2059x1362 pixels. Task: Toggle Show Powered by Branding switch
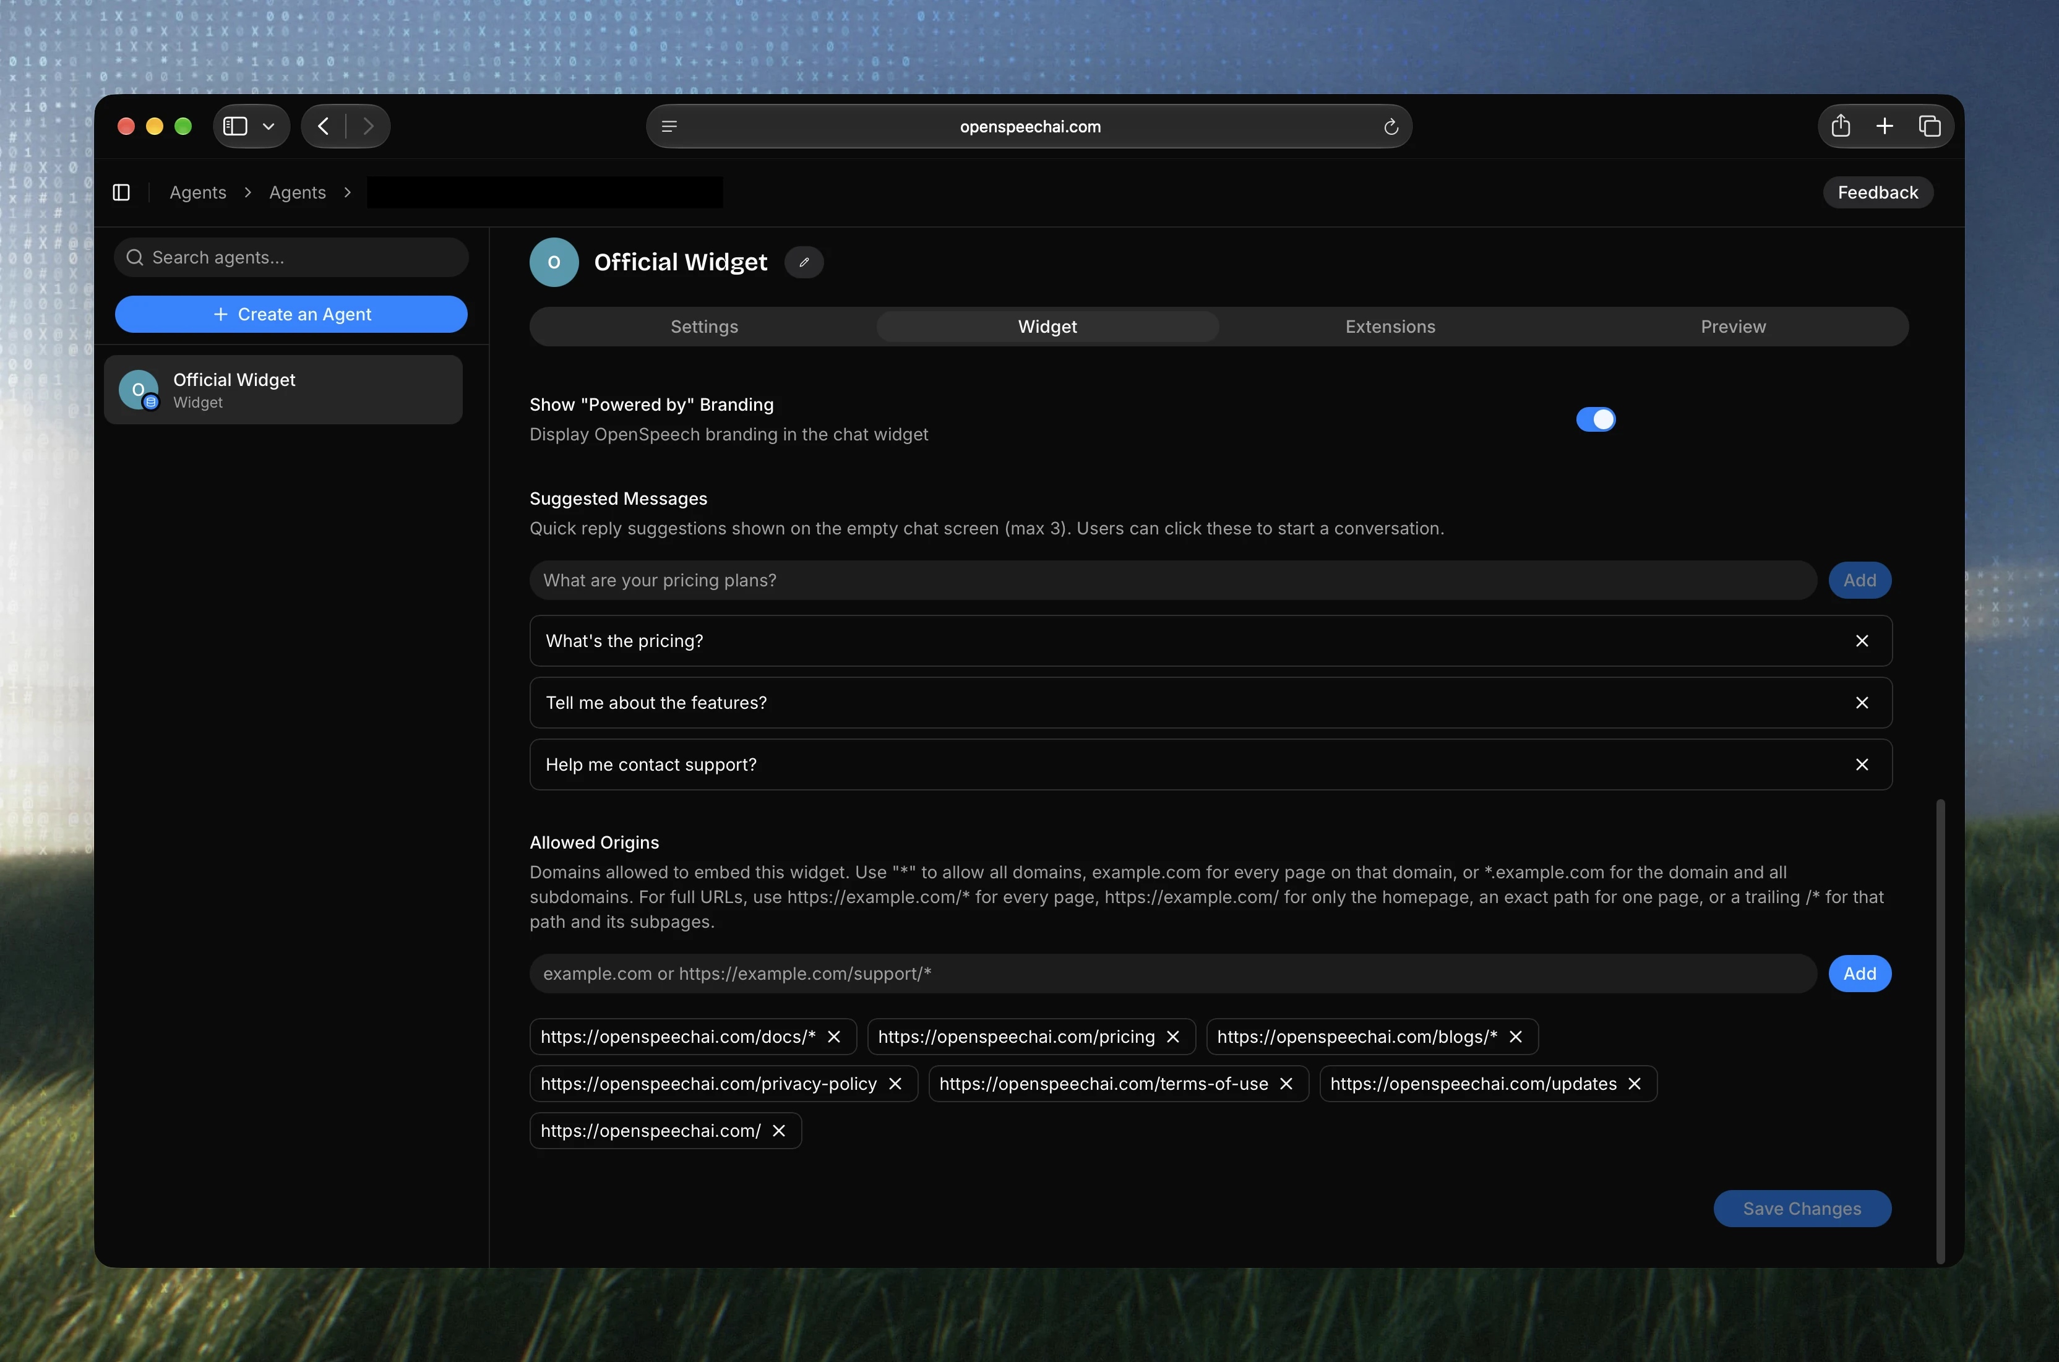(1596, 419)
